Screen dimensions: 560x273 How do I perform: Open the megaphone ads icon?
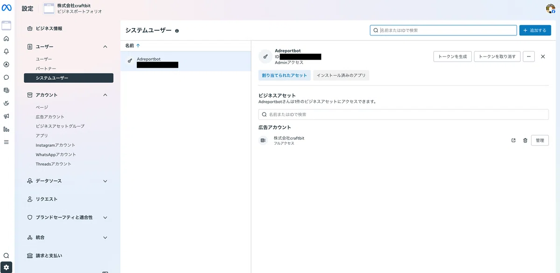click(x=6, y=116)
